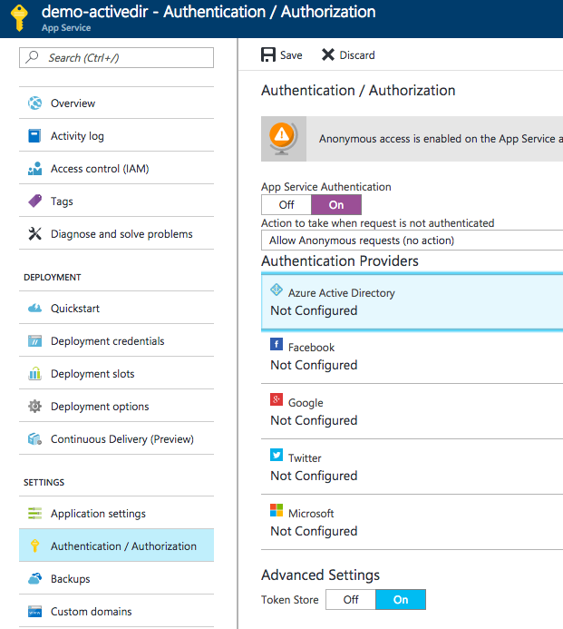Configure the Twitter provider
Viewport: 563px width, 629px height.
[412, 467]
